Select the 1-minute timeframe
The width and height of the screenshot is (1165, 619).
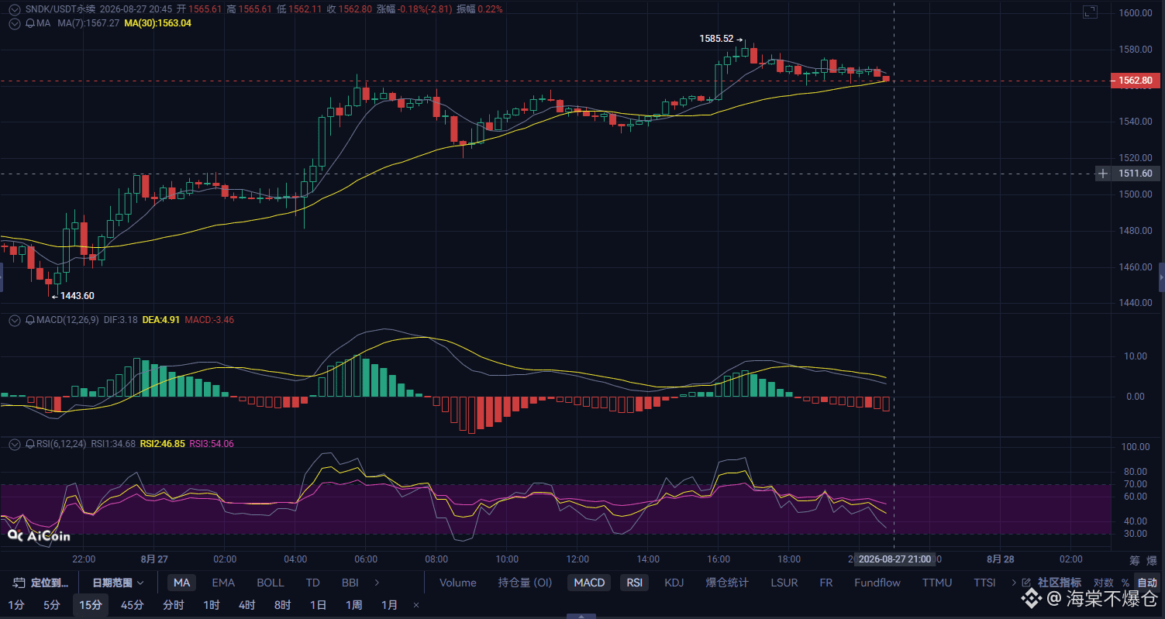[x=16, y=605]
